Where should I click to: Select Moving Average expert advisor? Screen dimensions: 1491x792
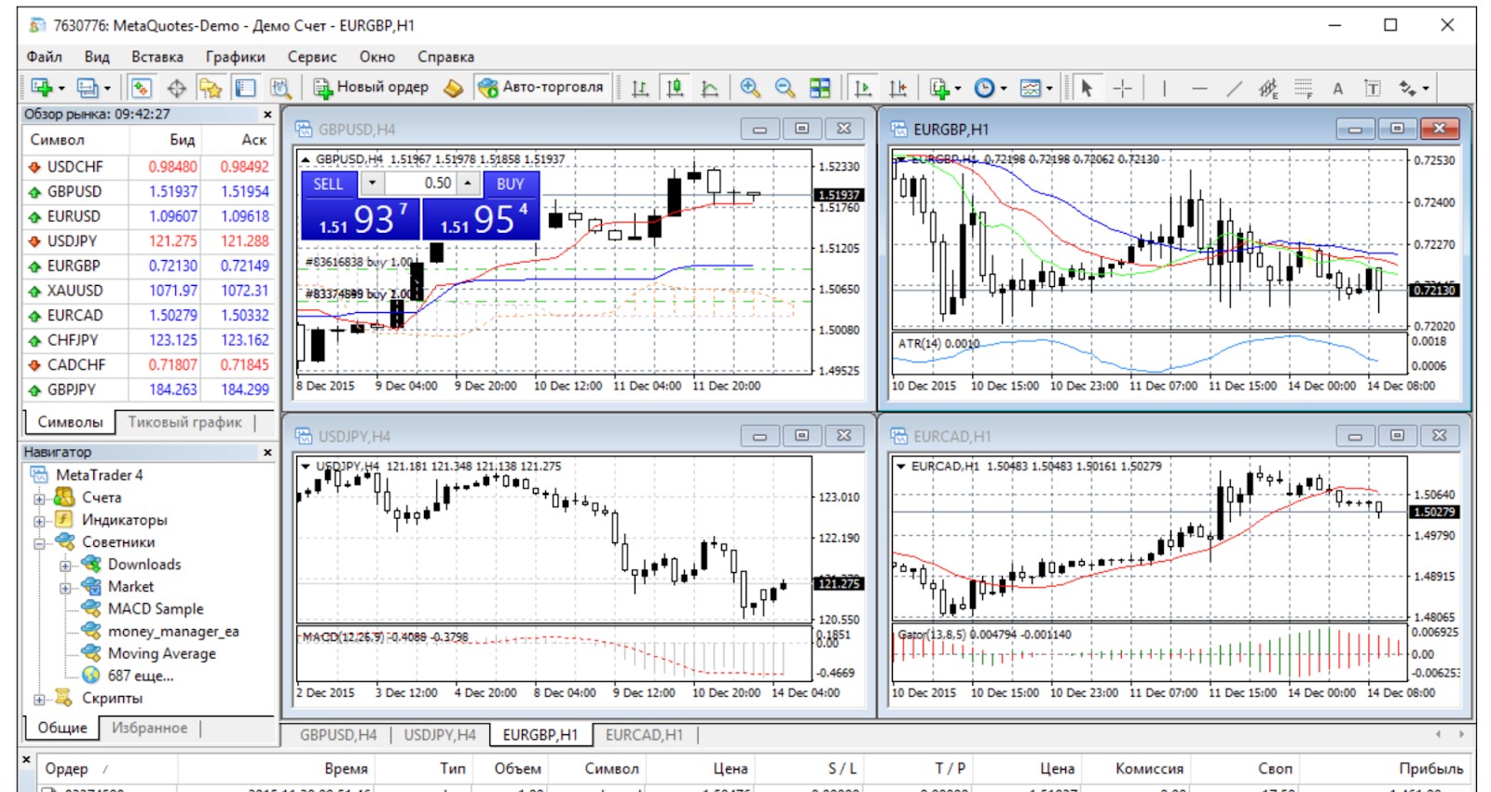point(161,653)
